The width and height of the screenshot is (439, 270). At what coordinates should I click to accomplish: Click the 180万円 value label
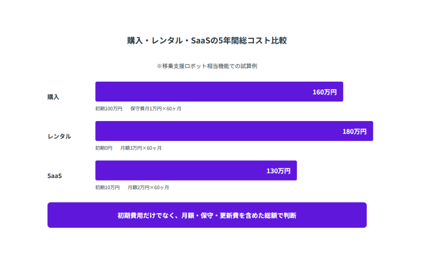click(x=355, y=131)
